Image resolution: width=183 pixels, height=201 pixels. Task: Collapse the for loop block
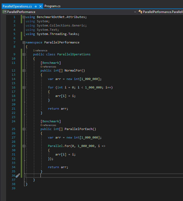(24, 87)
